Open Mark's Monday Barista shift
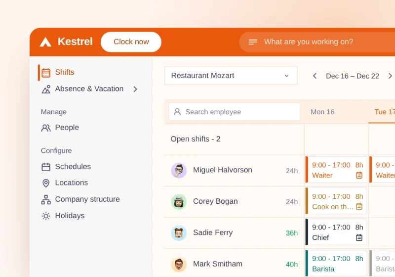 (336, 263)
